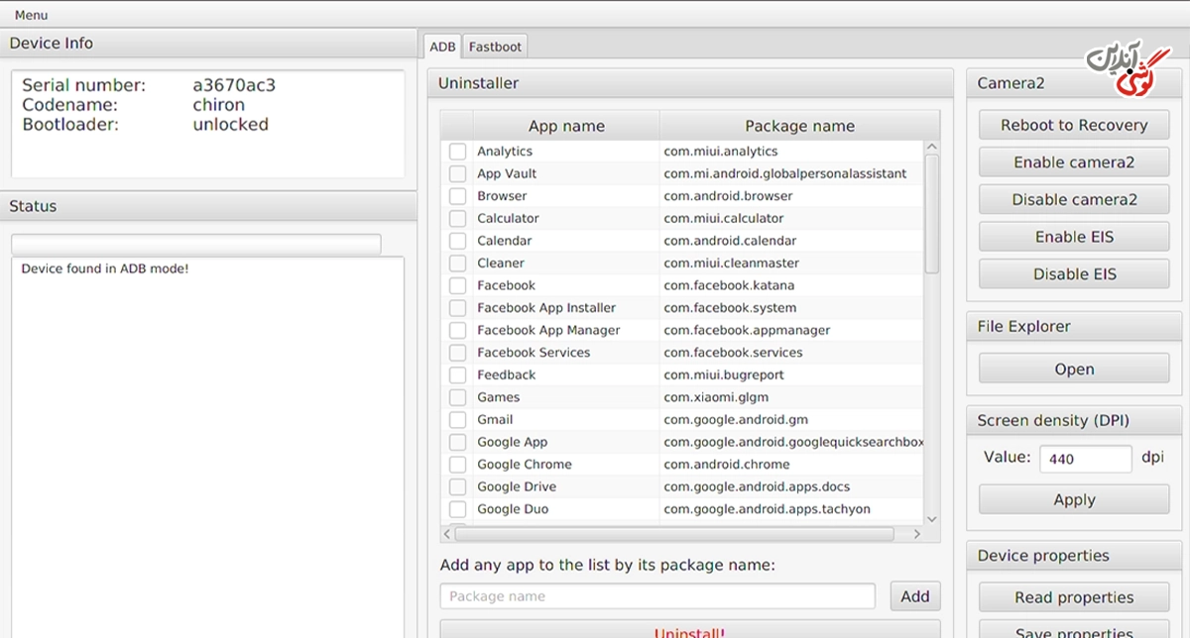
Task: Focus the Package name input field
Action: click(x=657, y=596)
